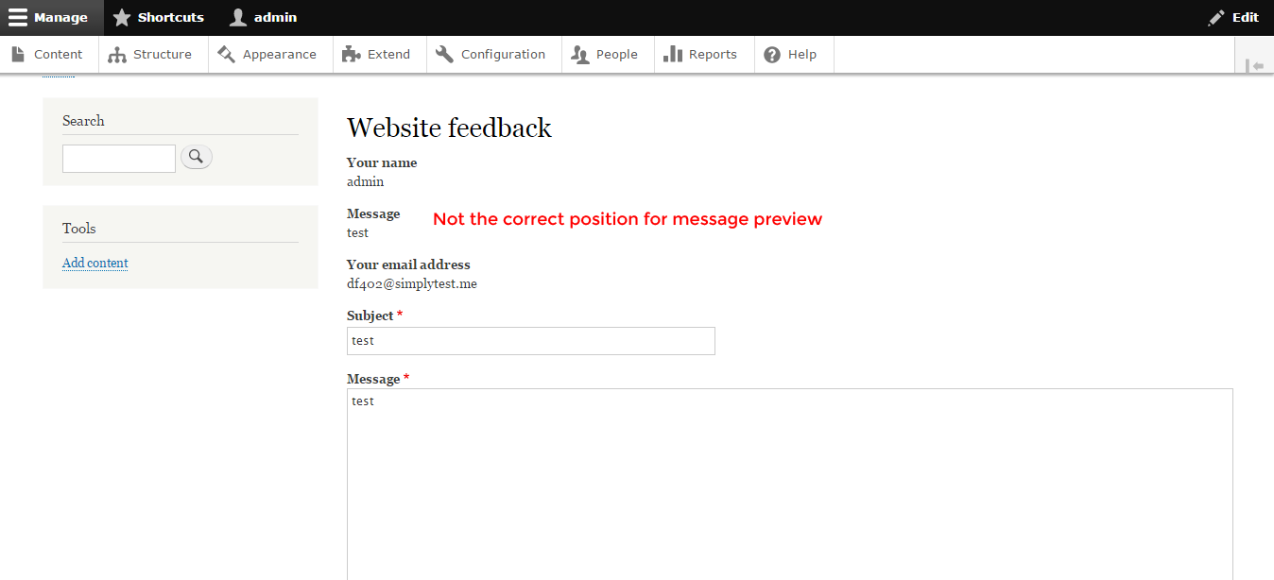Collapse the toolbar with the arrow control

tap(1257, 65)
